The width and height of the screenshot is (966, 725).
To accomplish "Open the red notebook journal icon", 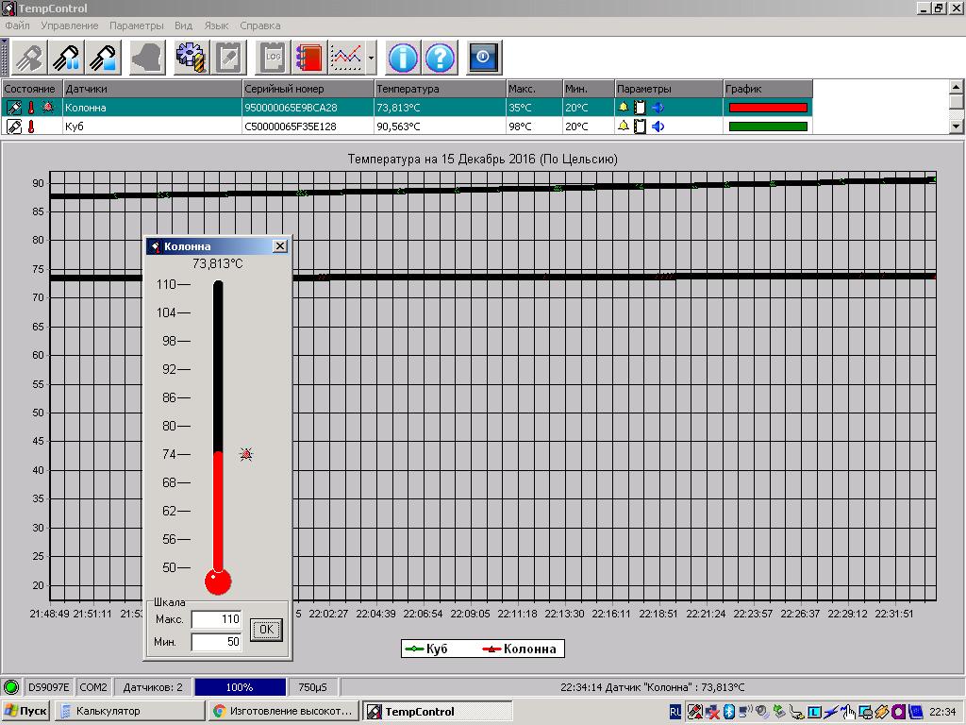I will (x=309, y=58).
